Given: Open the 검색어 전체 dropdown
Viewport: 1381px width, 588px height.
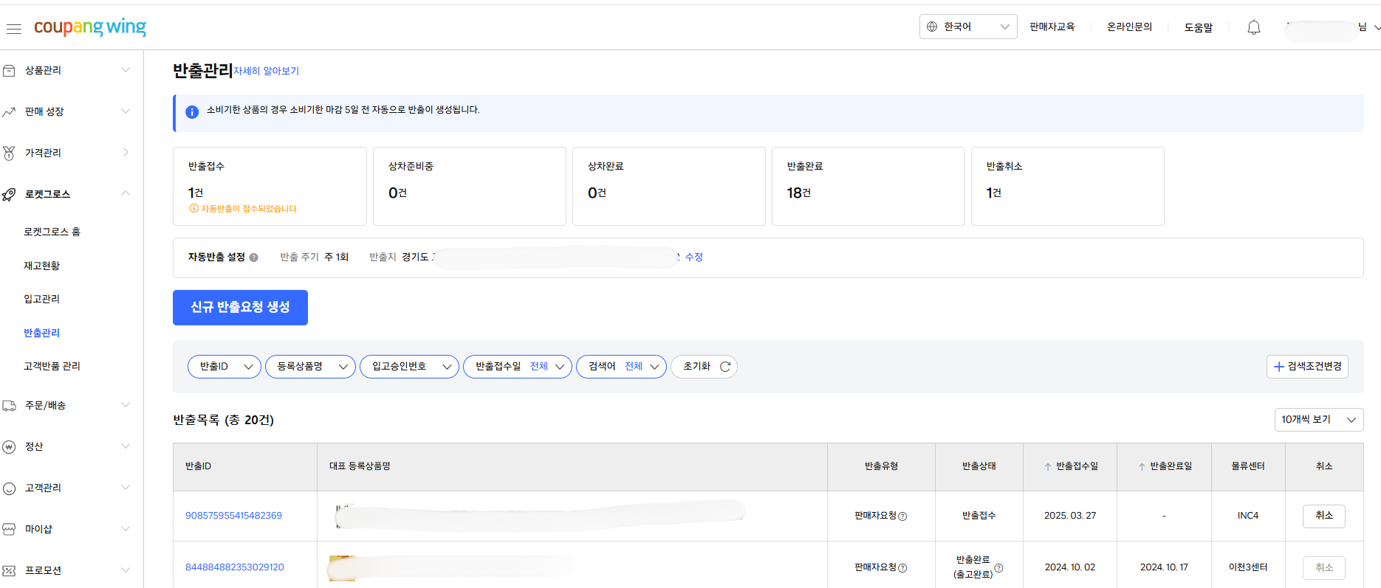Looking at the screenshot, I should click(621, 367).
